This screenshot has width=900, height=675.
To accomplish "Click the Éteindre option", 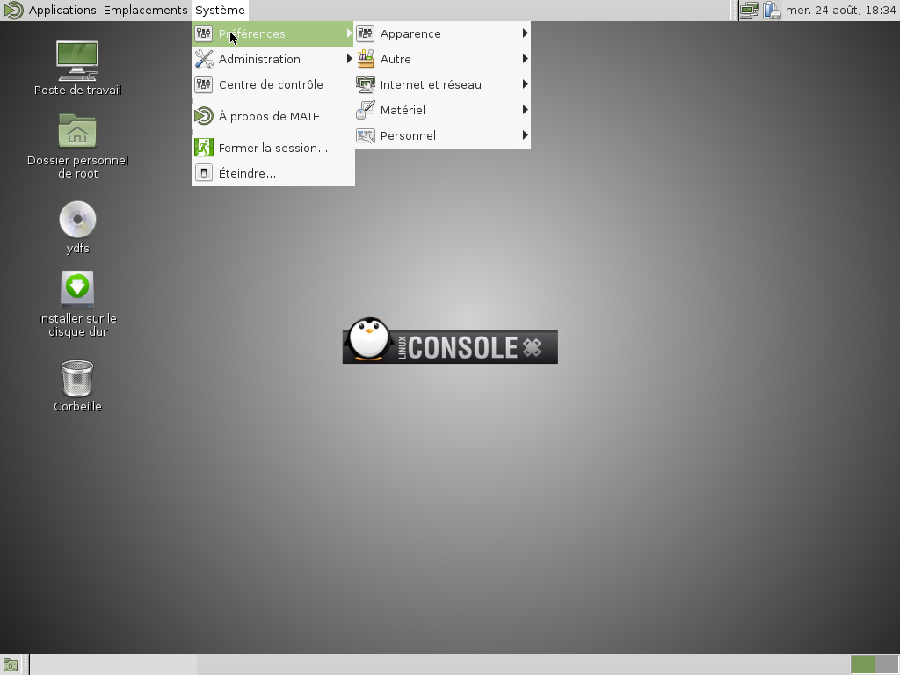I will point(249,173).
